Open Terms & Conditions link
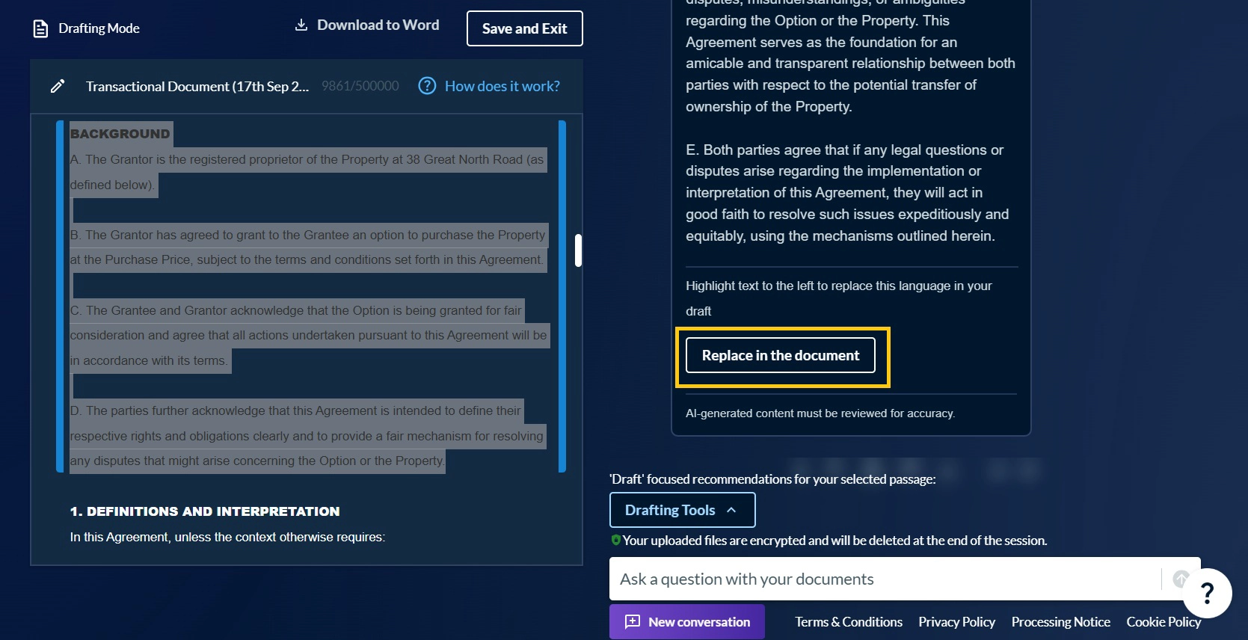Image resolution: width=1248 pixels, height=640 pixels. pos(848,622)
